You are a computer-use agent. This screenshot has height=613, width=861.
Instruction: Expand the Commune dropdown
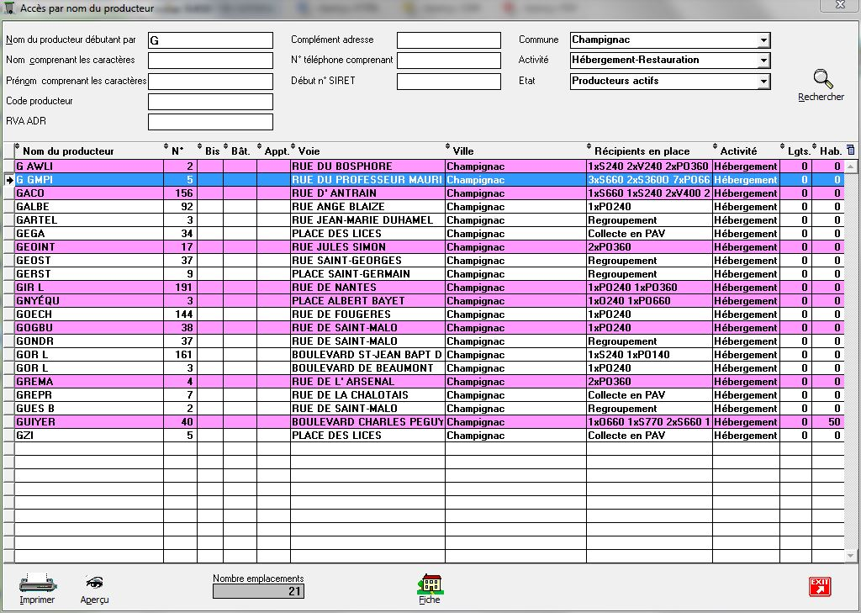tap(763, 40)
